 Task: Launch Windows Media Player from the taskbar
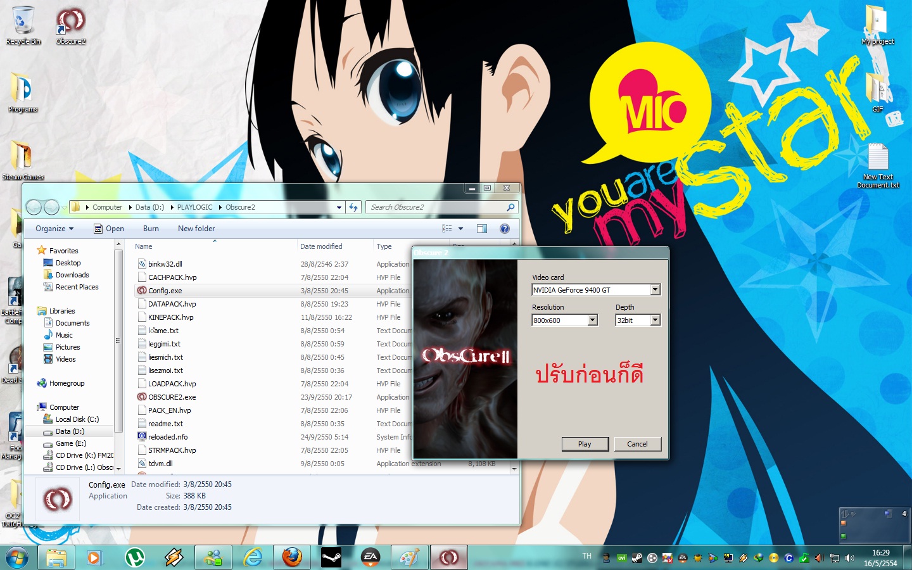pyautogui.click(x=94, y=557)
